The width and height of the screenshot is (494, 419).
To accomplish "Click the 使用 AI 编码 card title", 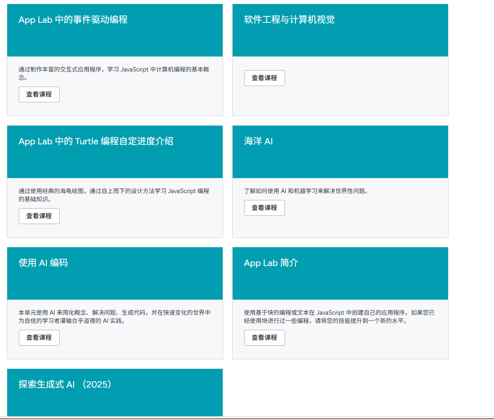I will point(43,263).
